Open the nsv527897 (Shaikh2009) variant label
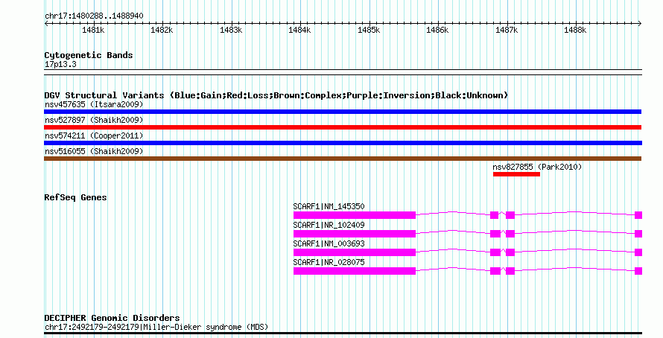 coord(94,120)
